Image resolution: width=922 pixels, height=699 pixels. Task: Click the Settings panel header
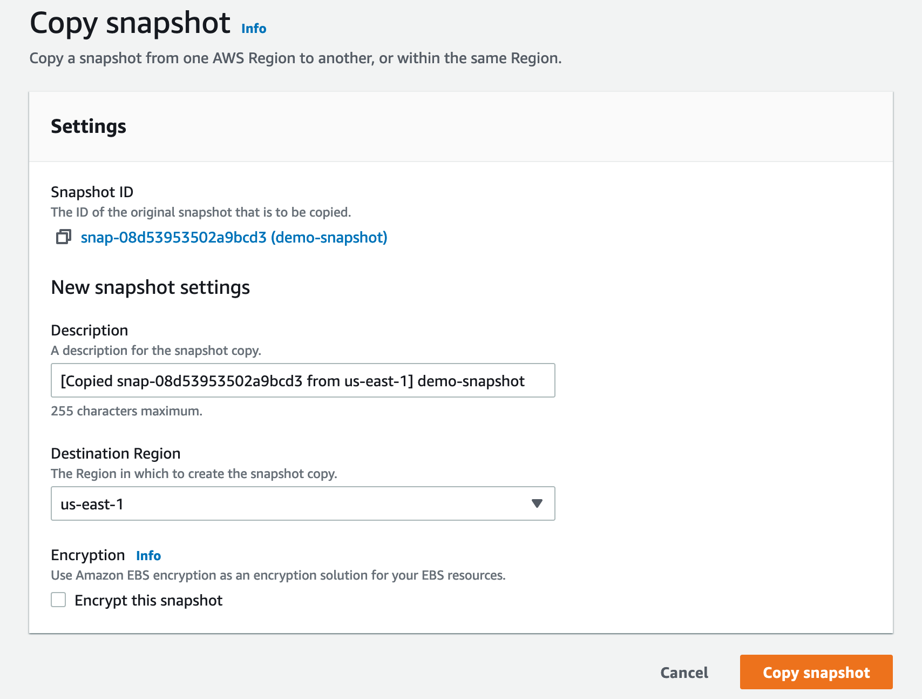coord(89,126)
